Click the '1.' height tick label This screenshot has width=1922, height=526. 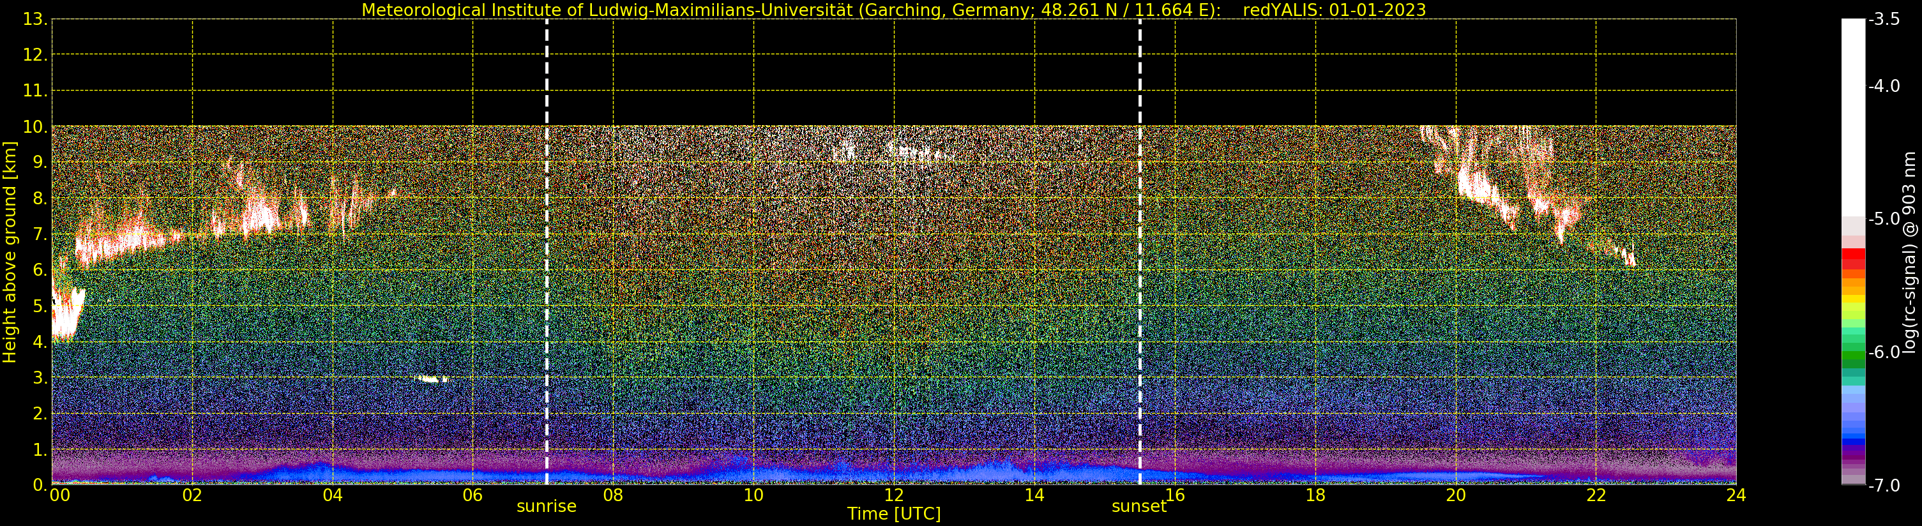click(x=40, y=449)
